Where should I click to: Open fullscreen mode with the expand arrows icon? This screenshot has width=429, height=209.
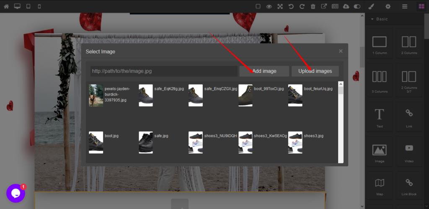coord(280,6)
